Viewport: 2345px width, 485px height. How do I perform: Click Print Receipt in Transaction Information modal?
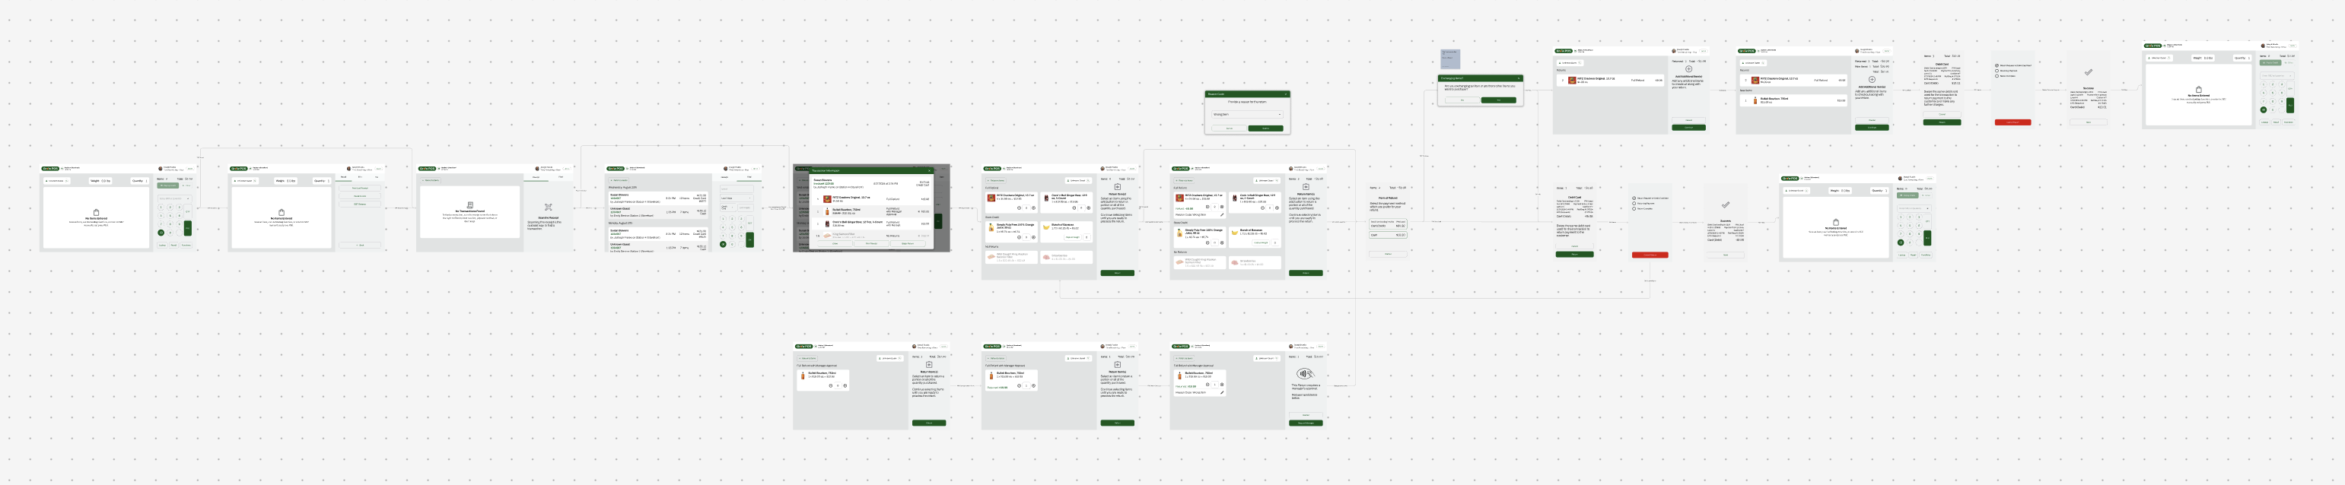tap(872, 244)
